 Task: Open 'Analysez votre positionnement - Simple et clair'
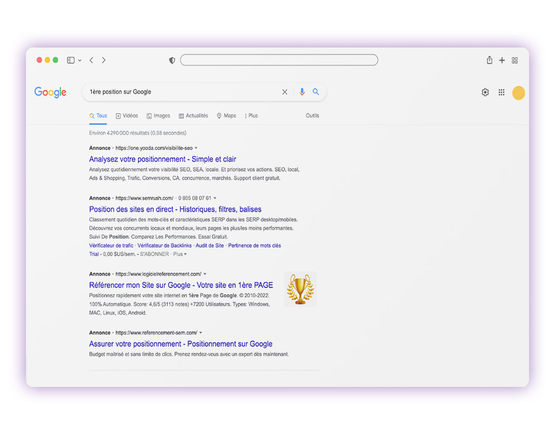point(162,159)
